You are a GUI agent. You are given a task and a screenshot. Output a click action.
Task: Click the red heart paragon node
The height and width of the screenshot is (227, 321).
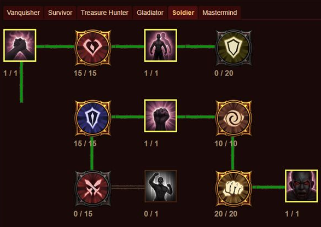point(93,48)
